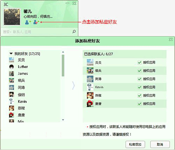Click the scroll down arrow of friends list
Viewport: 175px width, 150px height.
point(63,120)
